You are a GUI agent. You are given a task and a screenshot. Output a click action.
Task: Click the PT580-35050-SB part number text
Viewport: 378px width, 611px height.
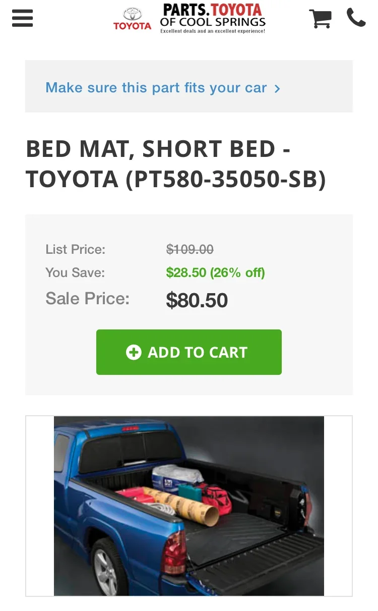point(225,180)
